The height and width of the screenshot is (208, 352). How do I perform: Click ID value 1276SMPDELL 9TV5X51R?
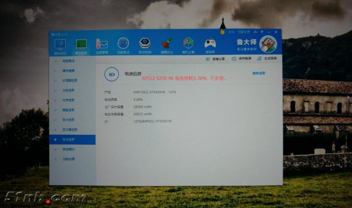point(152,121)
